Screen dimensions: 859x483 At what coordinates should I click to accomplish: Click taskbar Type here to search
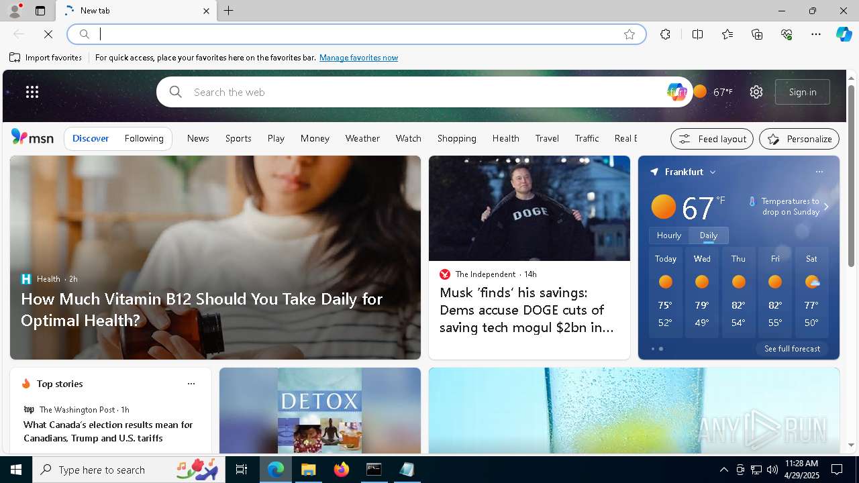tap(129, 470)
